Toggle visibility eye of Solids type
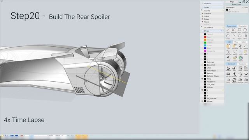The height and width of the screenshot is (140, 249). tap(202, 16)
